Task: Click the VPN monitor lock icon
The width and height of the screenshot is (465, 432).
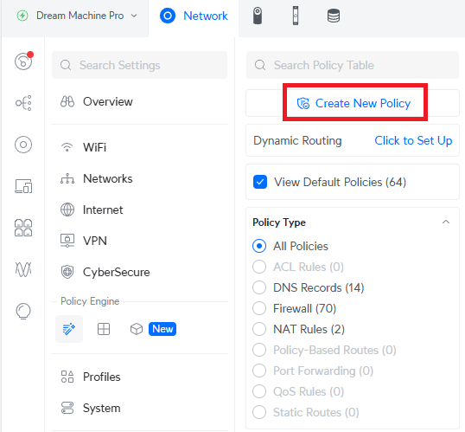Action: (x=67, y=241)
